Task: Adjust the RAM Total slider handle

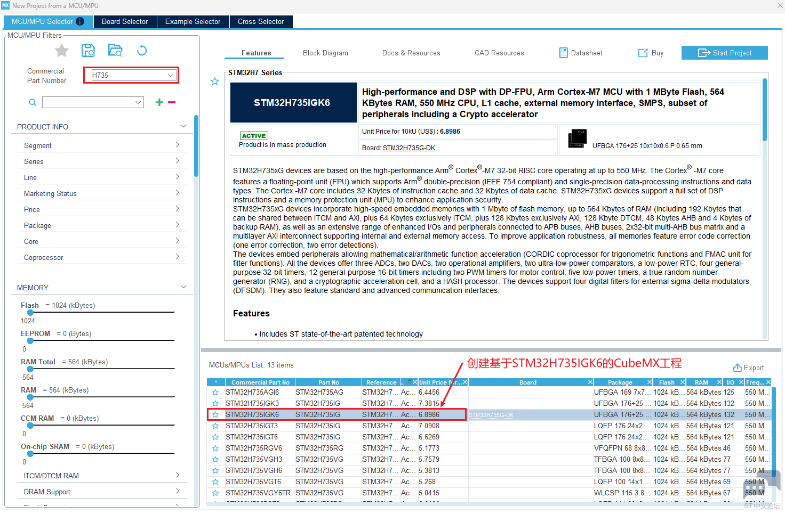Action: [30, 369]
